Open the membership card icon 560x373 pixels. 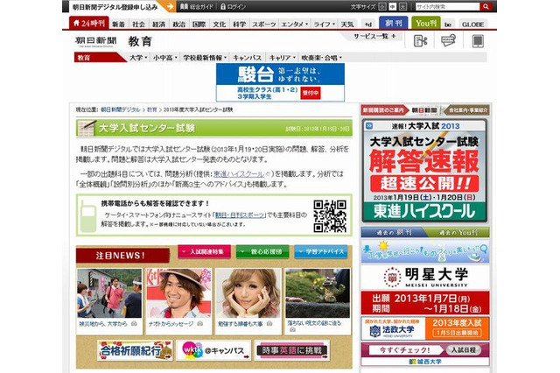448,40
